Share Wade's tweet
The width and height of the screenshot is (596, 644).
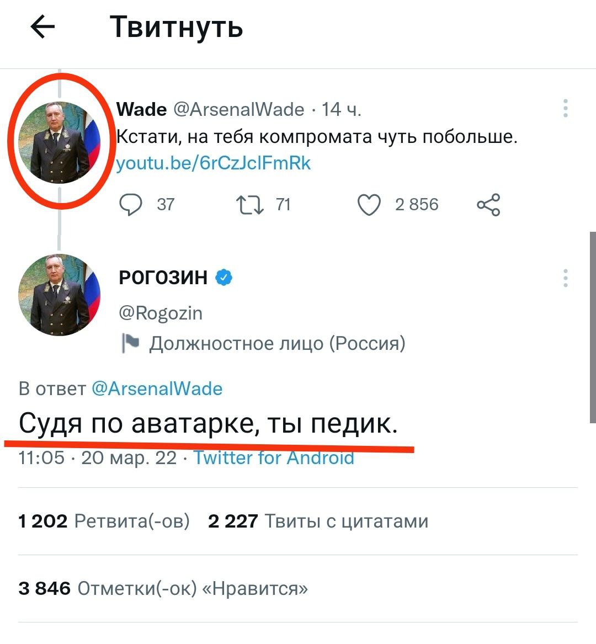click(x=488, y=205)
